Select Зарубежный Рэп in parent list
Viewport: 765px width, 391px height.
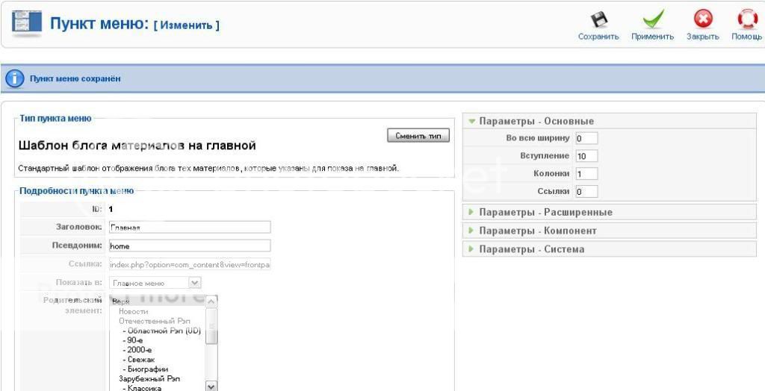point(149,379)
